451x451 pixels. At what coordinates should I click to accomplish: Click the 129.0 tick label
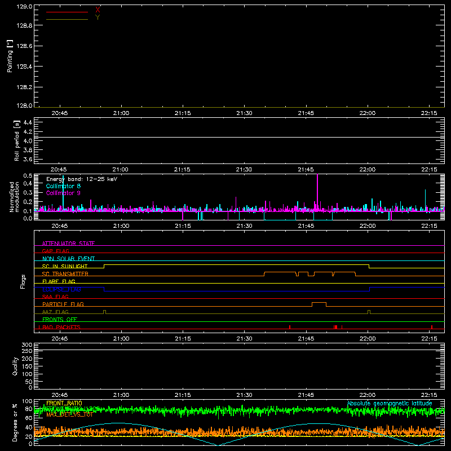click(24, 6)
